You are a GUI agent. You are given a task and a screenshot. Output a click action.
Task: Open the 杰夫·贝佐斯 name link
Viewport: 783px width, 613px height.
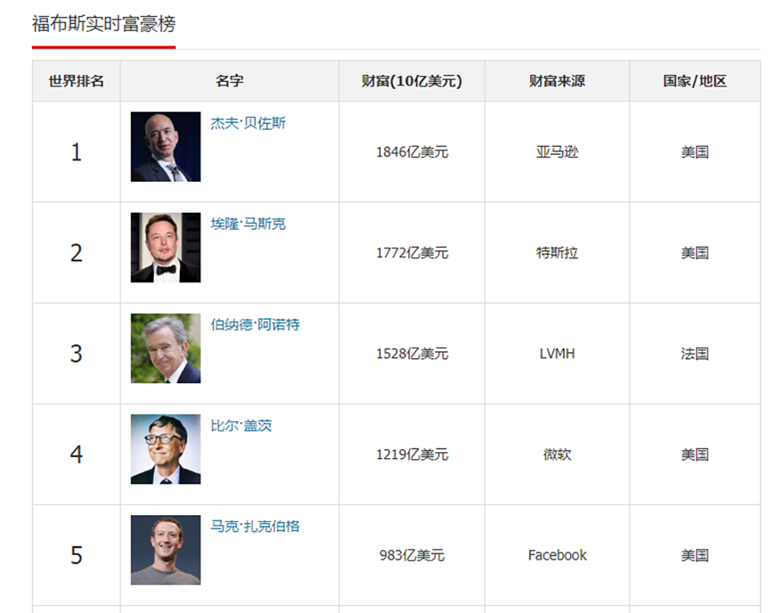pos(248,123)
